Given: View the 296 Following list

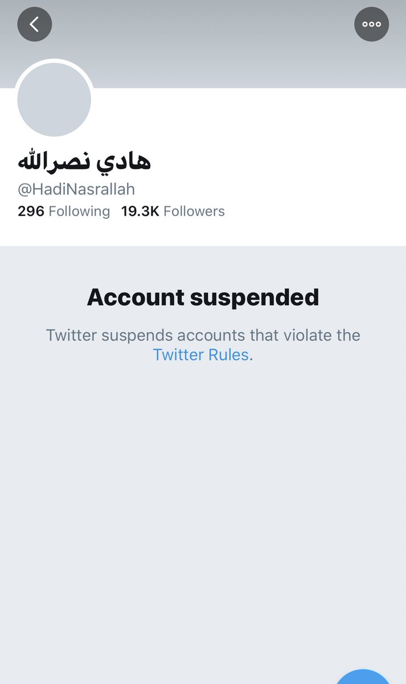Looking at the screenshot, I should 64,211.
